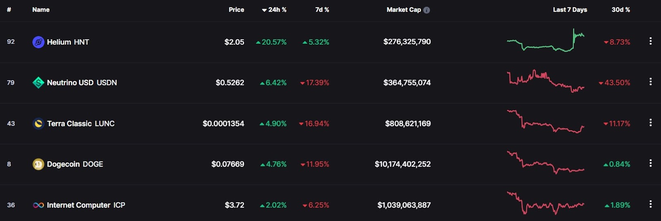661x221 pixels.
Task: Sort table by 7d % column
Action: pyautogui.click(x=322, y=10)
